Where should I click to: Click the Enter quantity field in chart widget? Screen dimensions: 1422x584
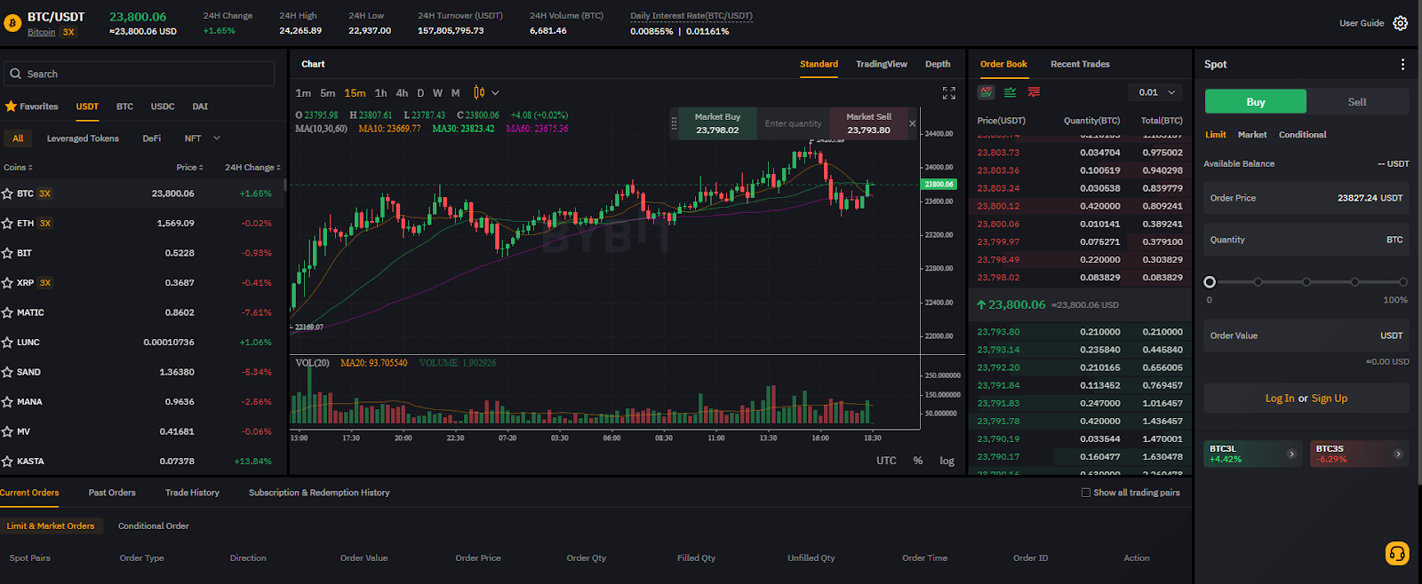793,123
